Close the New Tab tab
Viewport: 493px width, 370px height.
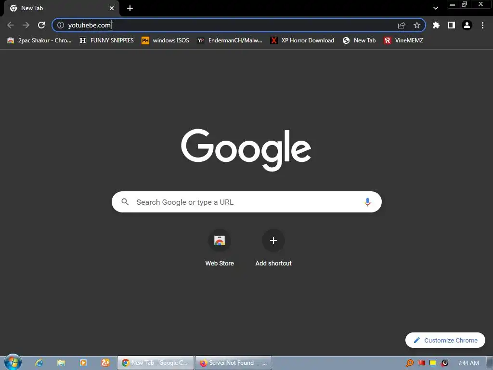pyautogui.click(x=112, y=8)
